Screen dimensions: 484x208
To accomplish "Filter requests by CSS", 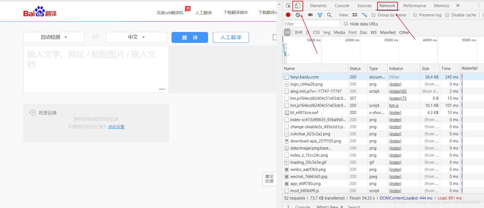I will pyautogui.click(x=316, y=32).
